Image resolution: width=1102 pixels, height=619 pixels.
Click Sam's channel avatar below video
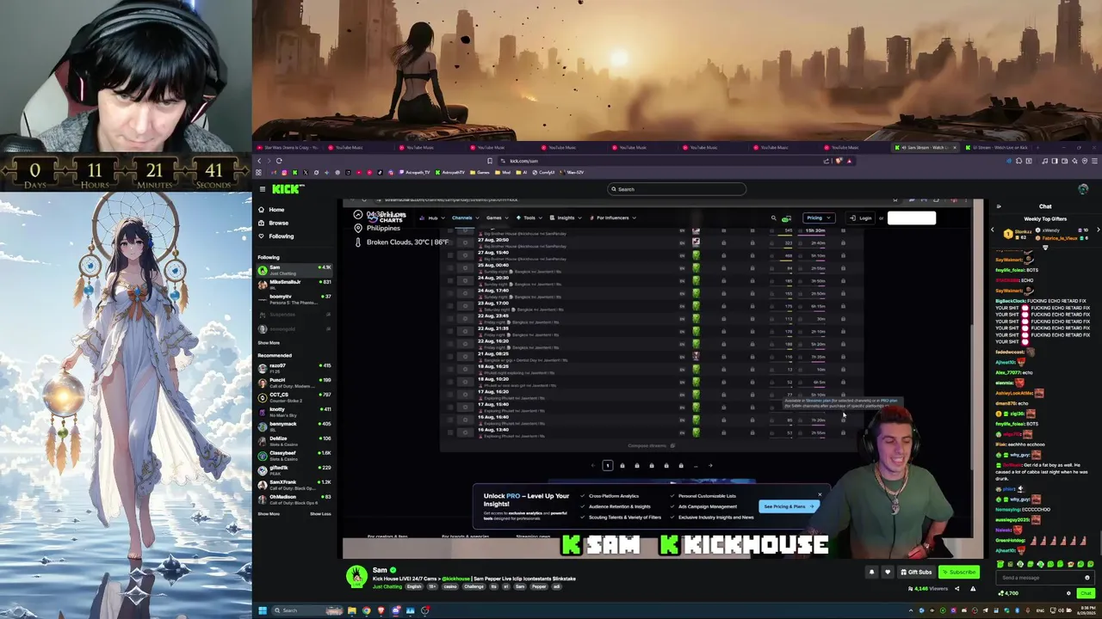coord(356,577)
